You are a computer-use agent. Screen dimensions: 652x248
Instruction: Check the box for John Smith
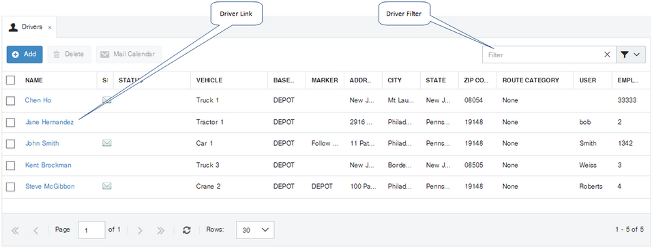coord(11,144)
